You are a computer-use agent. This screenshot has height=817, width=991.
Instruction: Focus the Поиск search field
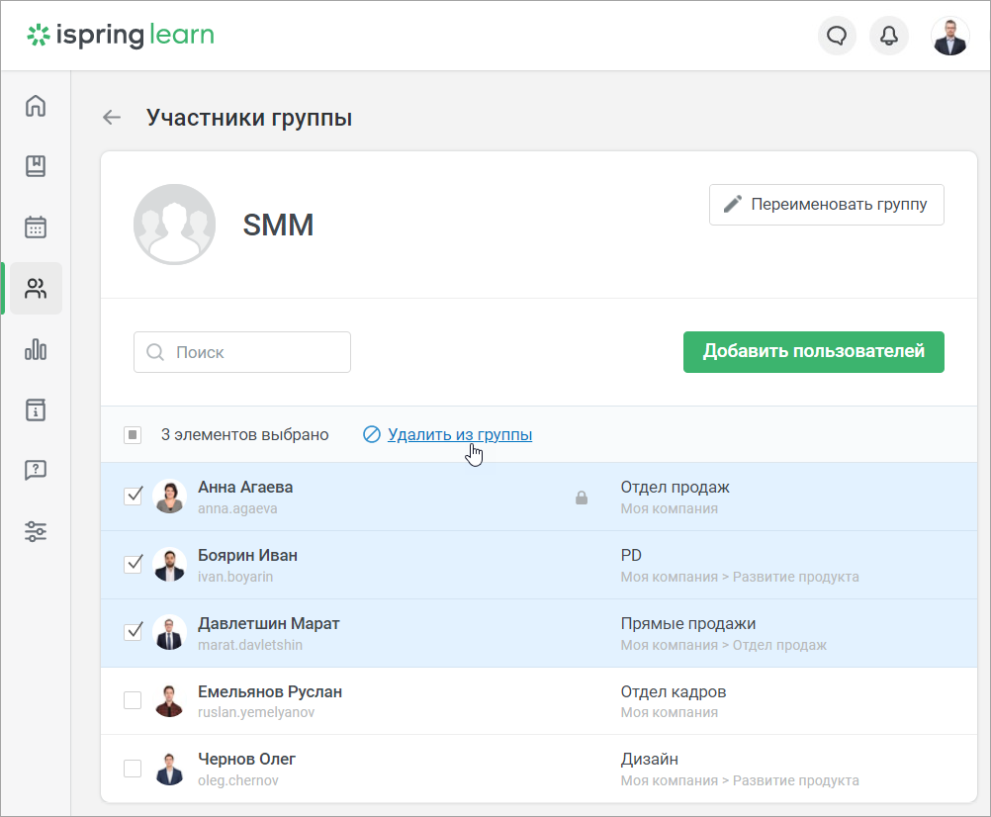[x=242, y=352]
